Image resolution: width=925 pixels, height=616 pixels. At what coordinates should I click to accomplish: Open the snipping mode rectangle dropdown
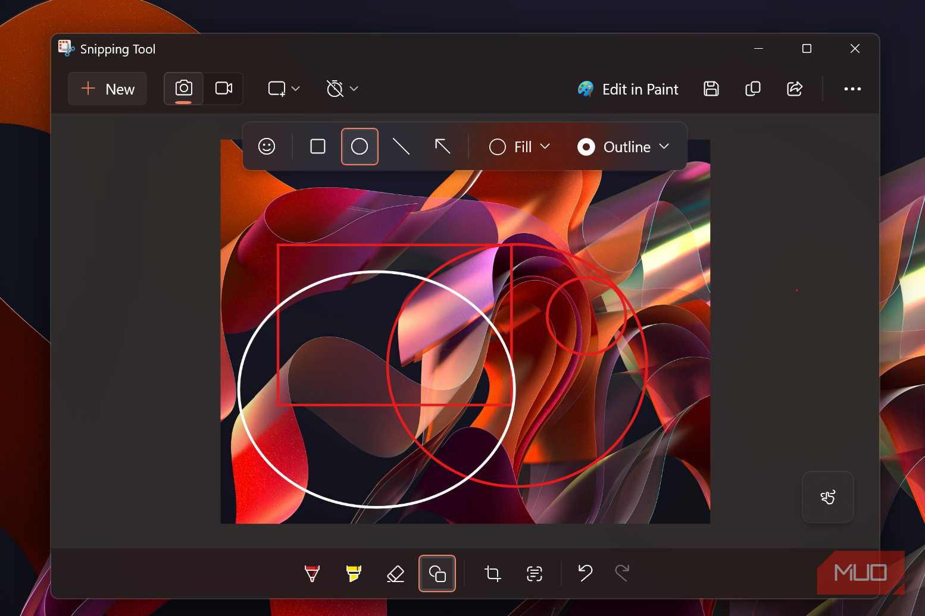(x=283, y=89)
